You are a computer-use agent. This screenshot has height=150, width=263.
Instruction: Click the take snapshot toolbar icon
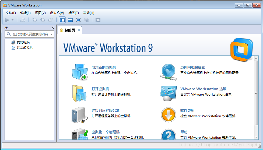tap(34, 20)
